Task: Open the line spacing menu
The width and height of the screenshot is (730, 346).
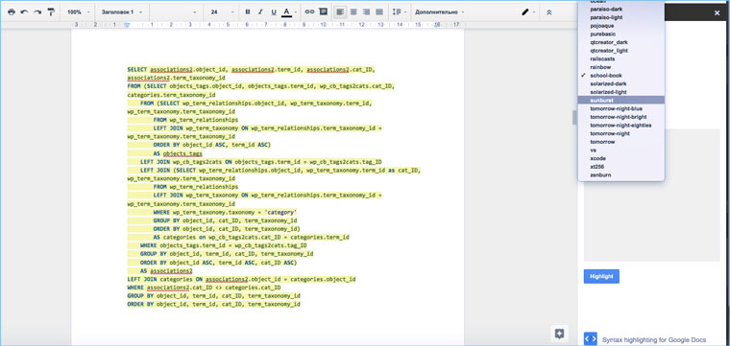Action: (400, 12)
